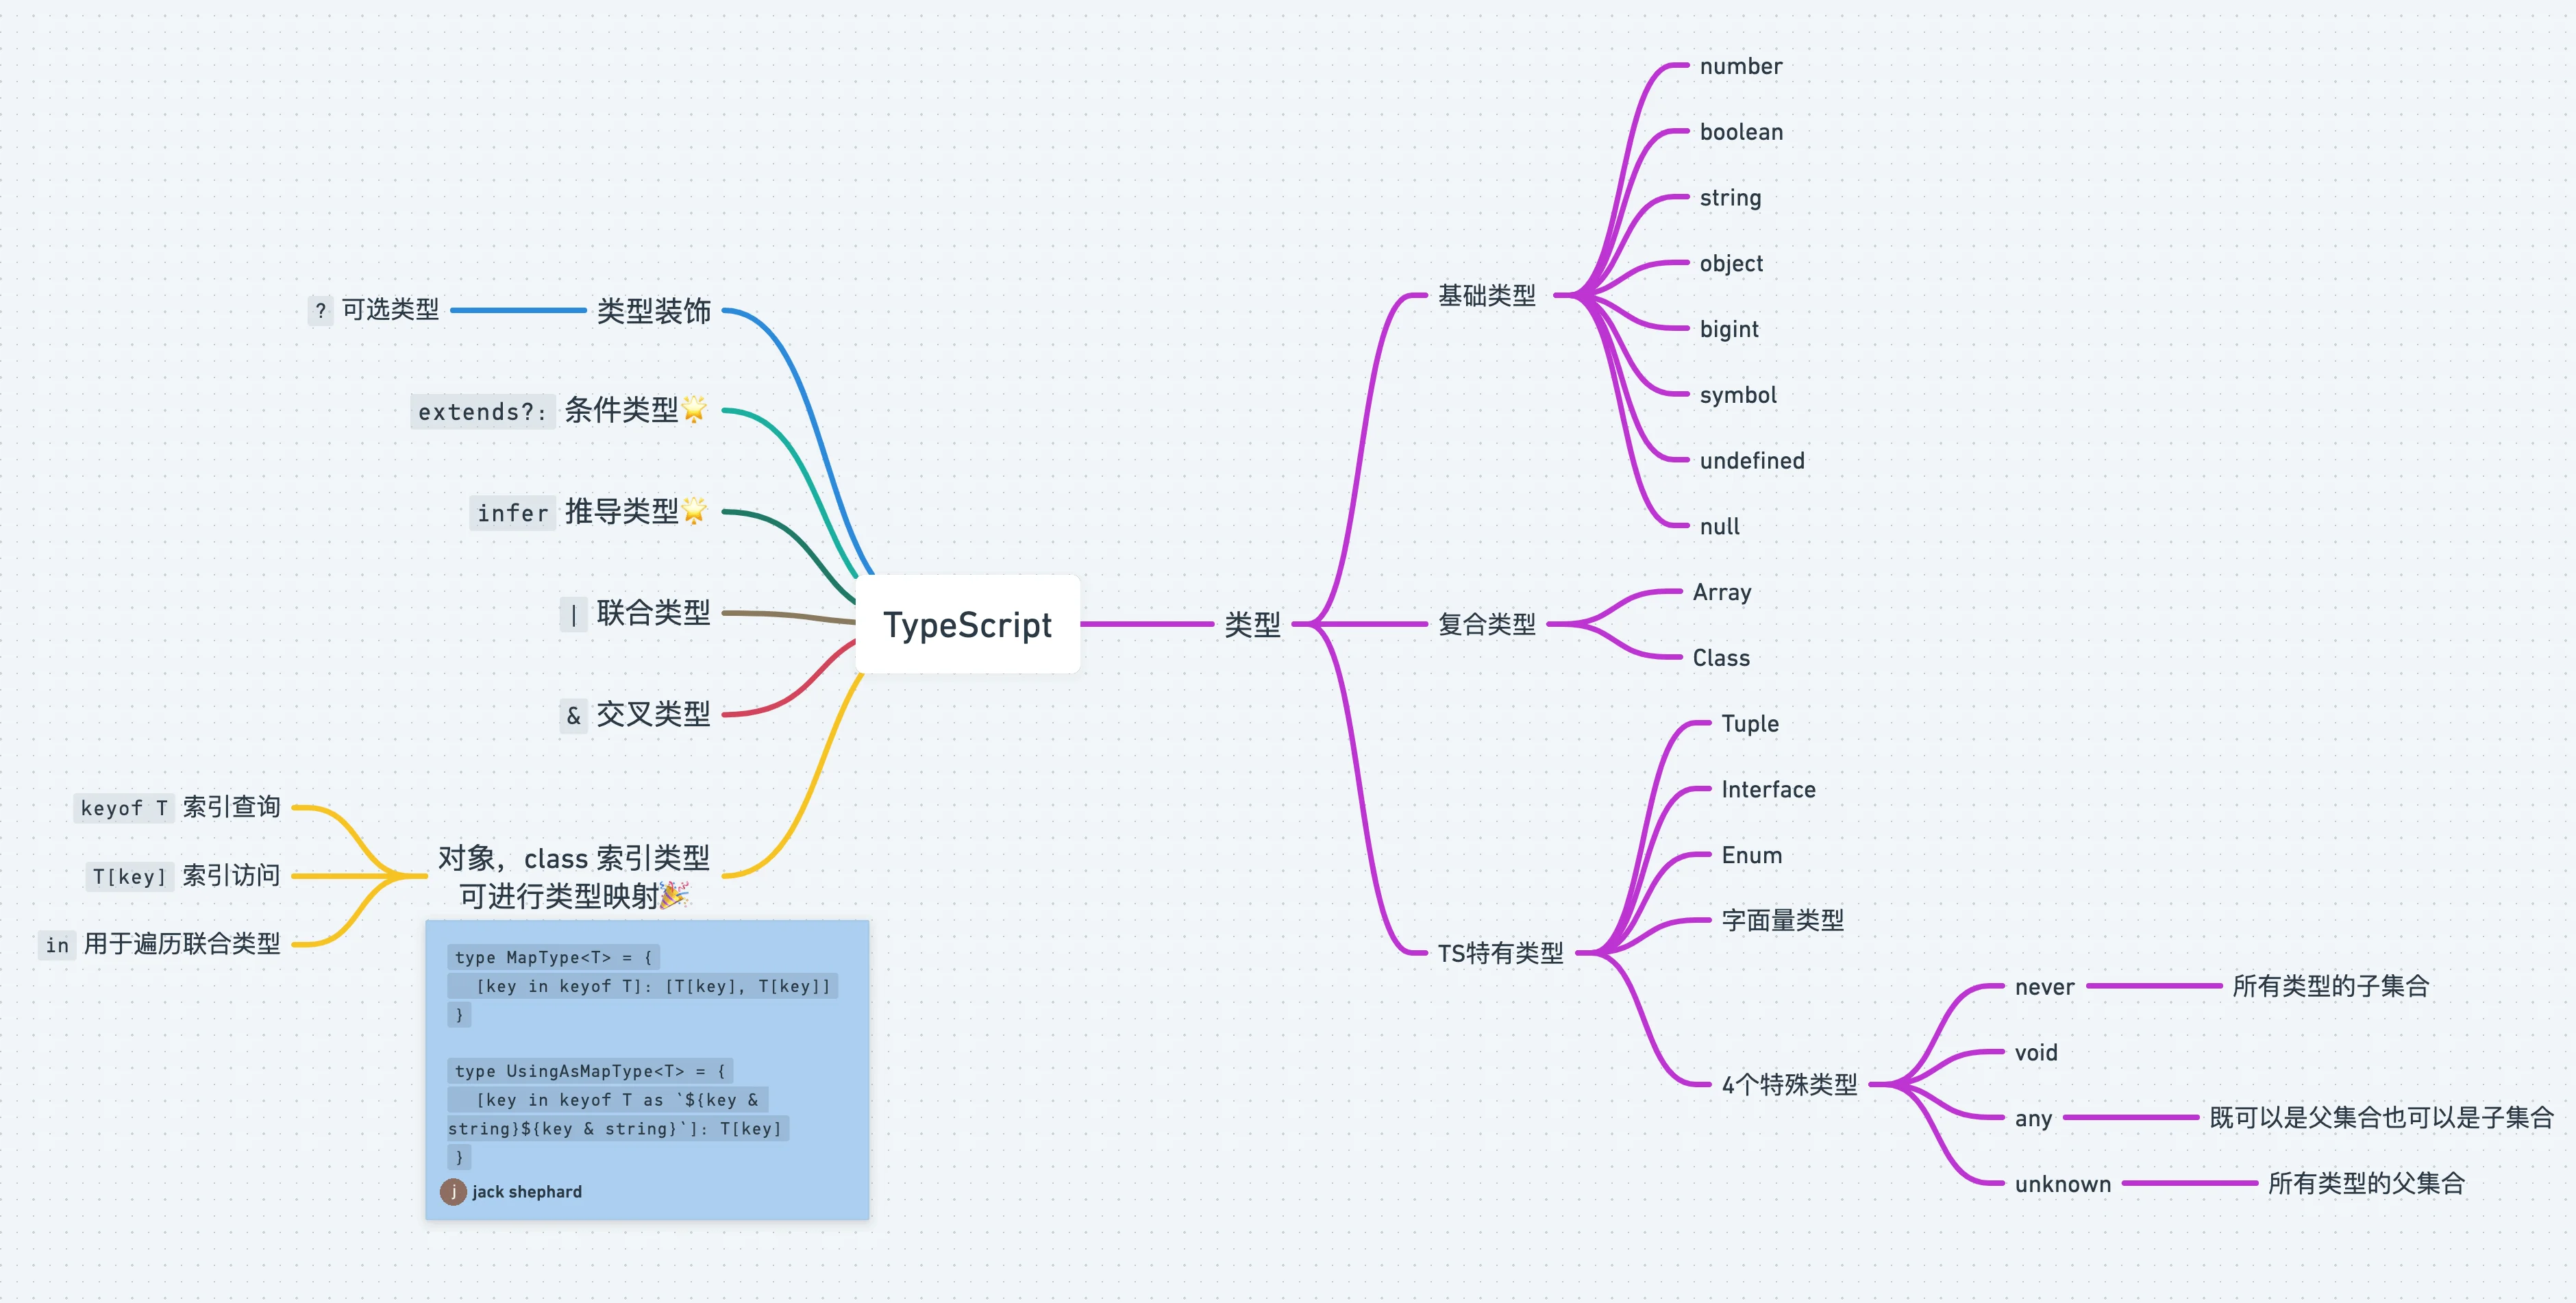This screenshot has width=2576, height=1303.
Task: Select the string leaf node
Action: pyautogui.click(x=1730, y=198)
